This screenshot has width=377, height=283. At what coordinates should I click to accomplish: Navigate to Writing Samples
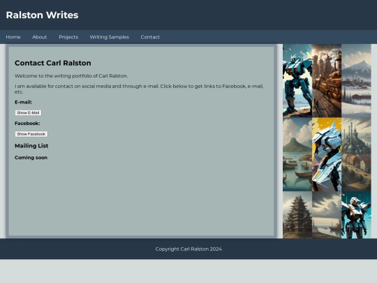(x=110, y=37)
